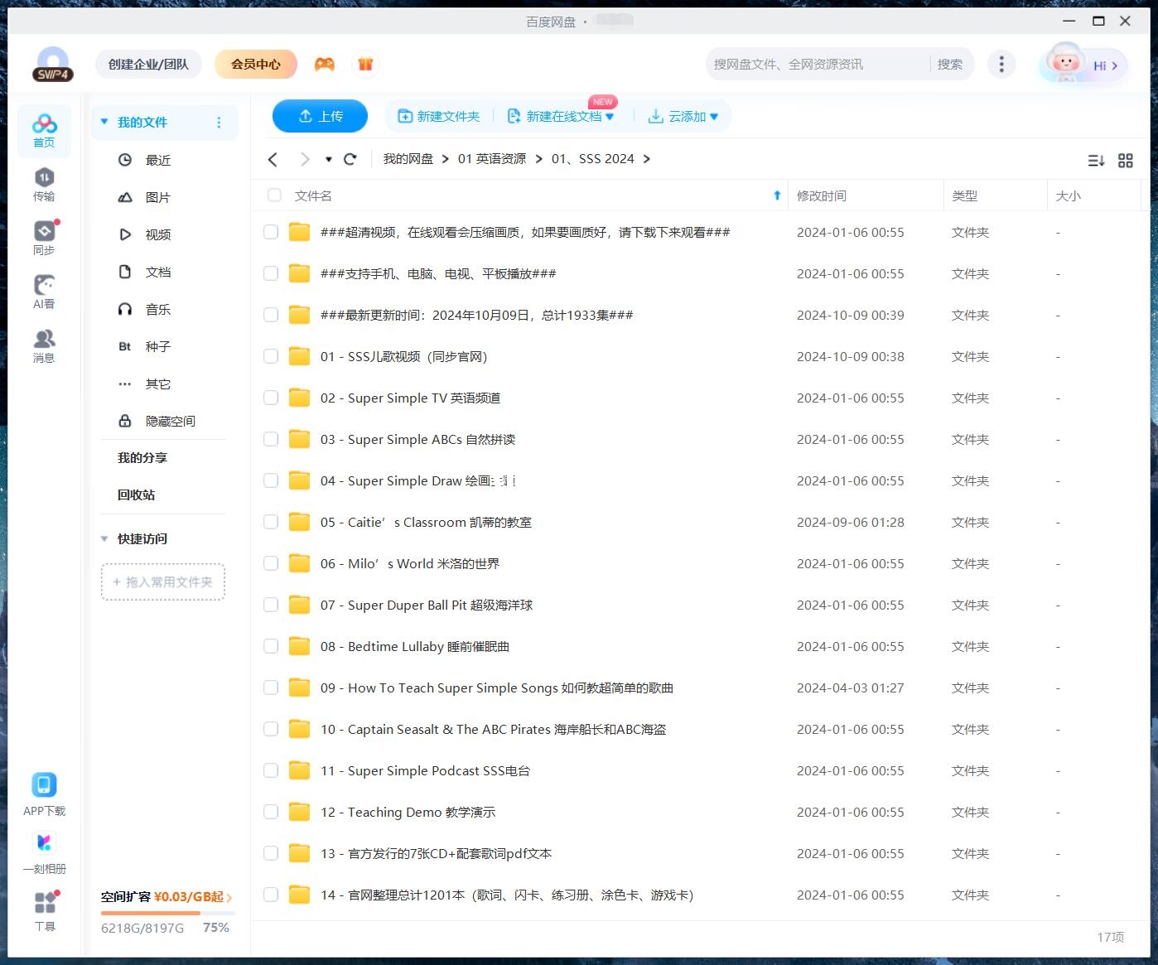Viewport: 1158px width, 965px height.
Task: Open the 一刻相册 album icon
Action: coord(44,852)
